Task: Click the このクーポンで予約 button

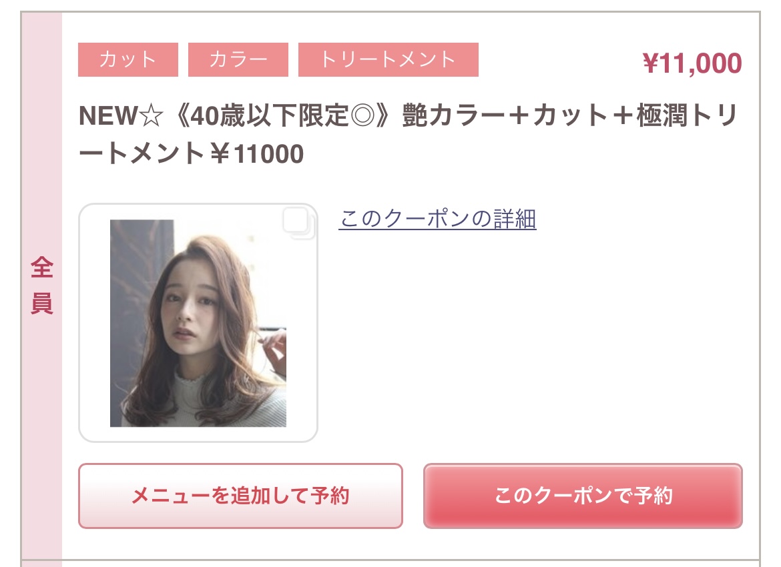Action: (583, 496)
